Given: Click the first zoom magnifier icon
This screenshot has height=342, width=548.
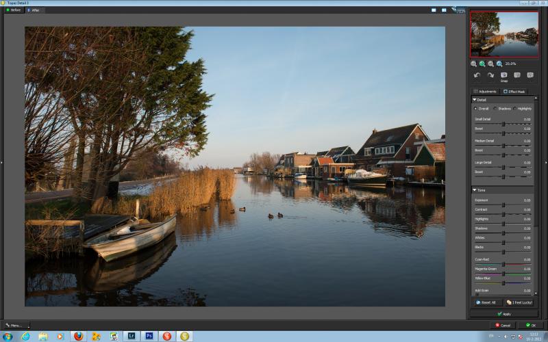Looking at the screenshot, I should click(x=473, y=64).
